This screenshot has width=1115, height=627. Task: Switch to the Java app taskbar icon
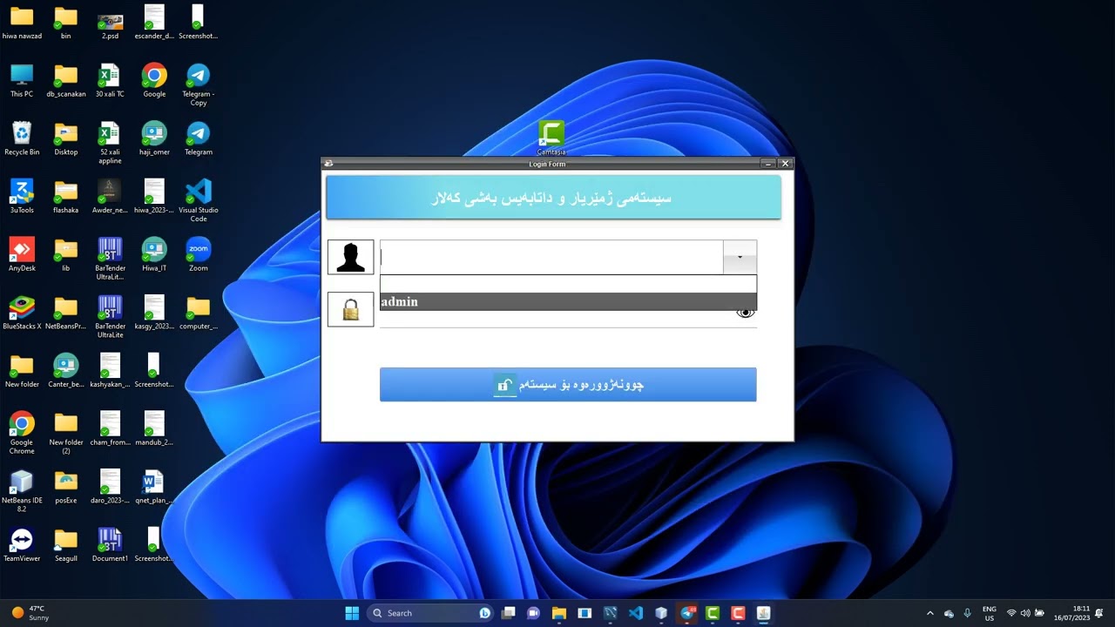764,613
